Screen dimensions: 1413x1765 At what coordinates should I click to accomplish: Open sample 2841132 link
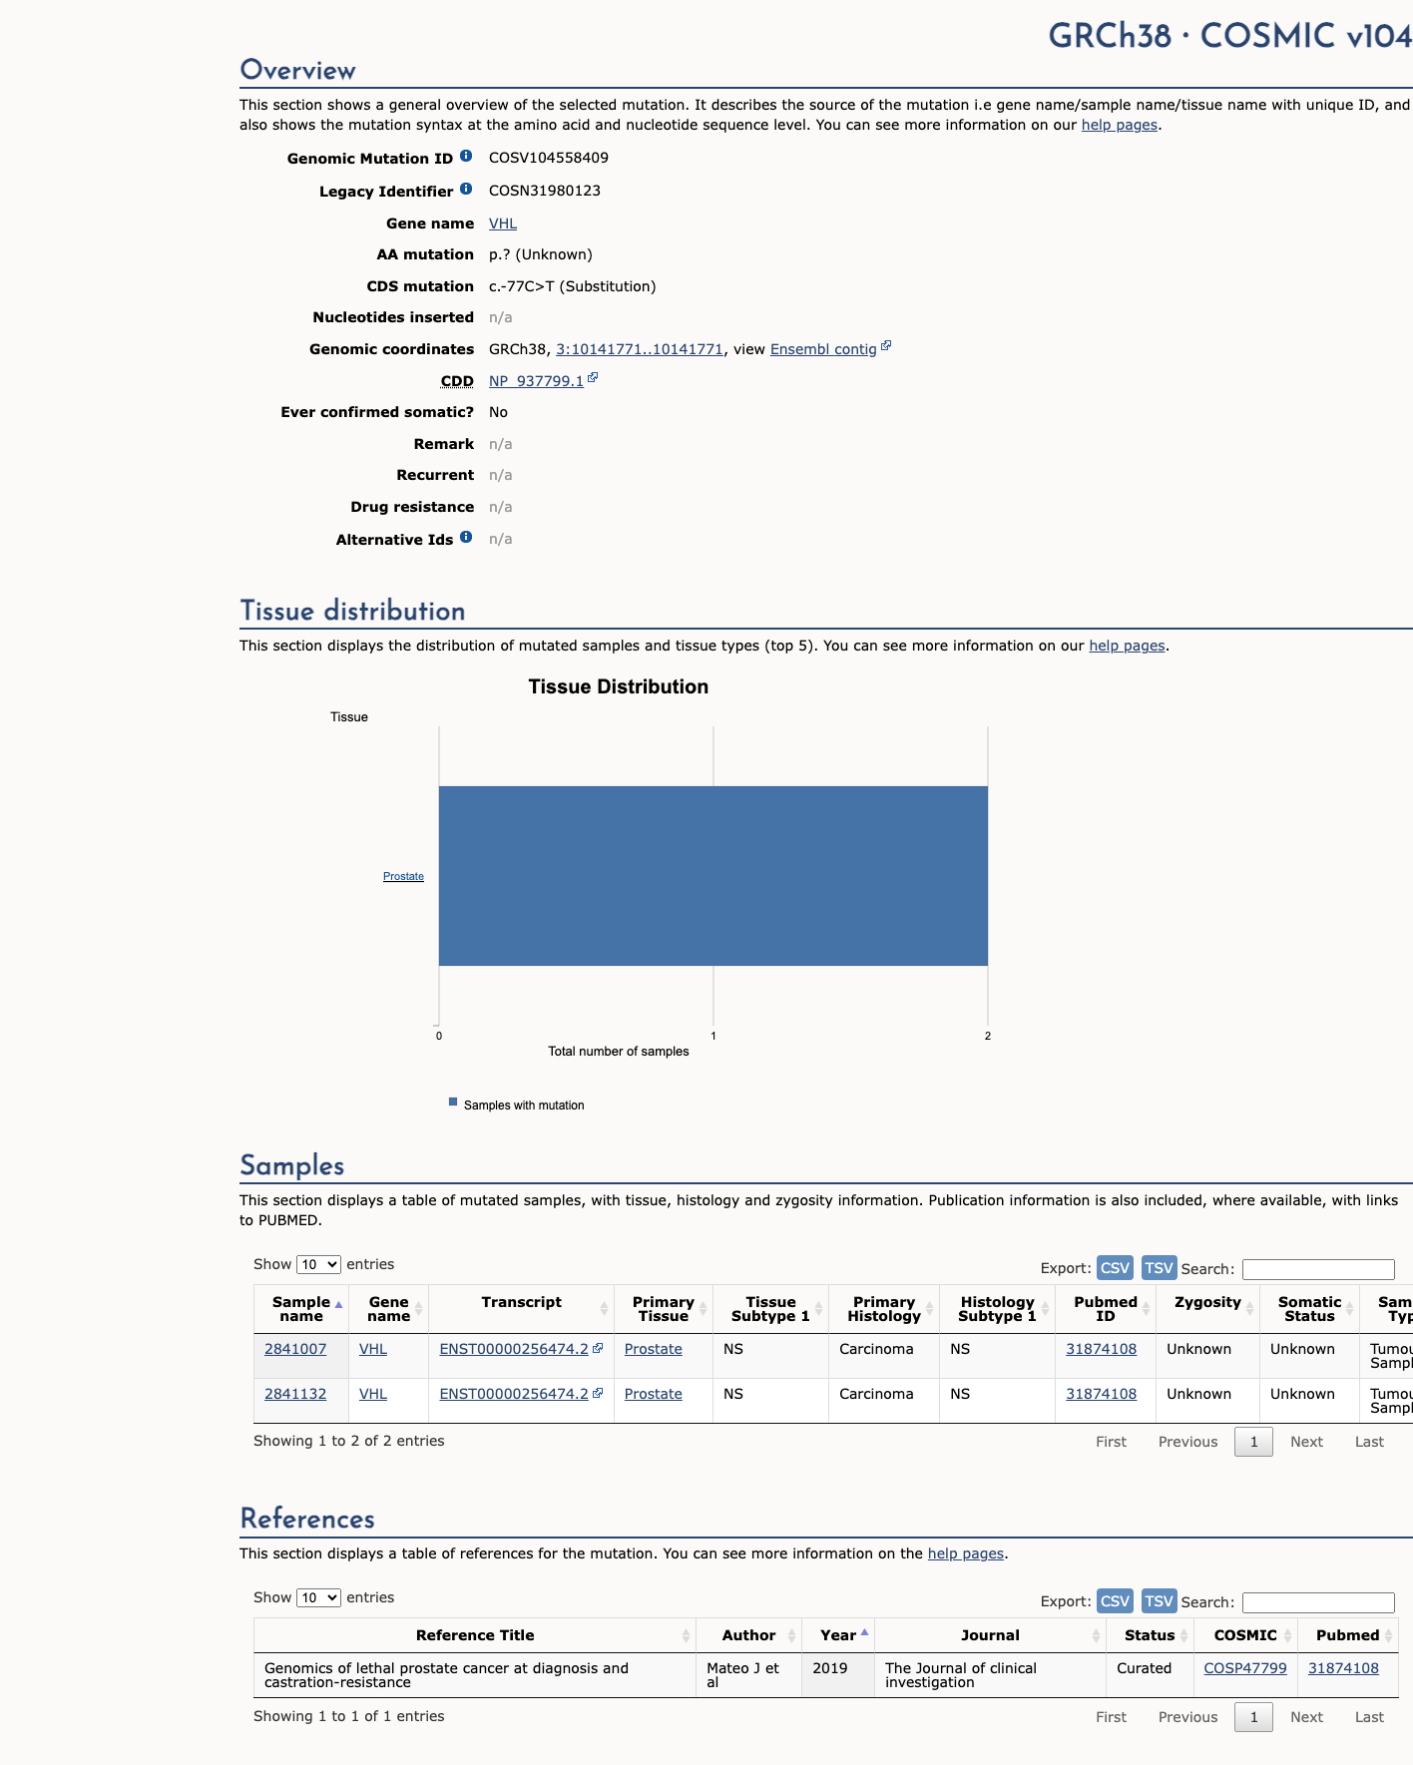click(x=295, y=1394)
